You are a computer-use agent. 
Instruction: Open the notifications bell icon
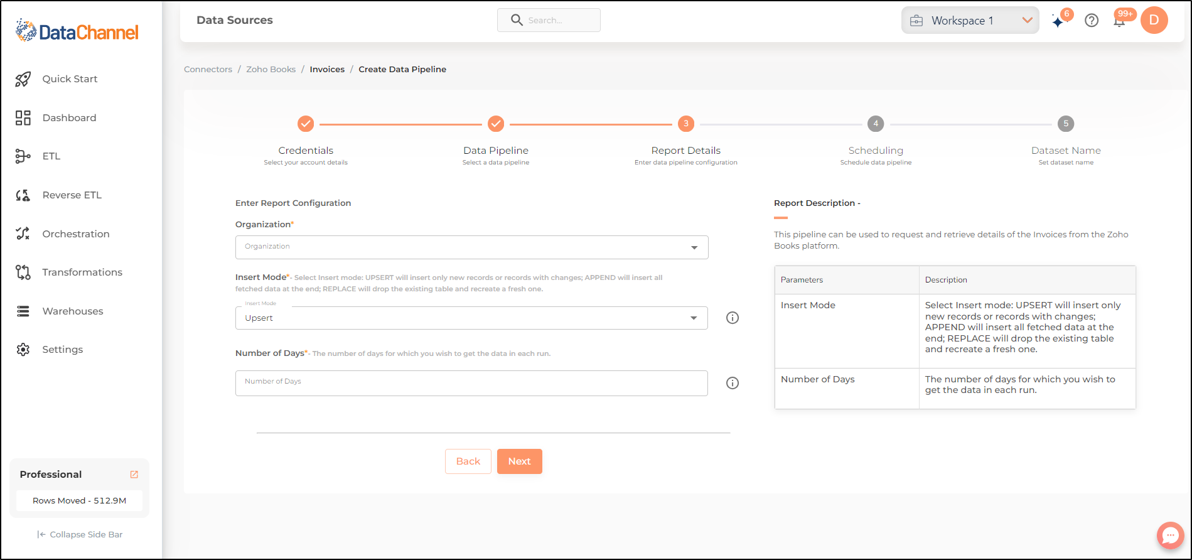click(x=1119, y=21)
